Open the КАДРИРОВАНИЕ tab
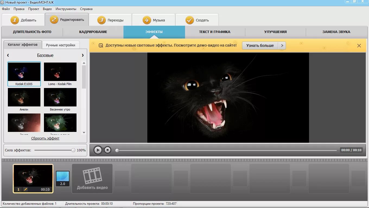Viewport: 369px width, 208px height. 93,32
